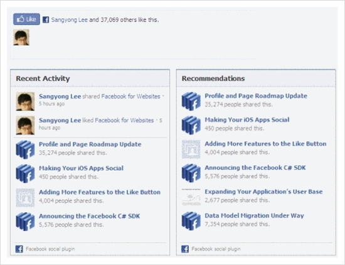The image size is (345, 265).
Task: Click the Facebook logo icon beside Announcing the Facebook C# SDK in Recommendations
Action: [191, 173]
